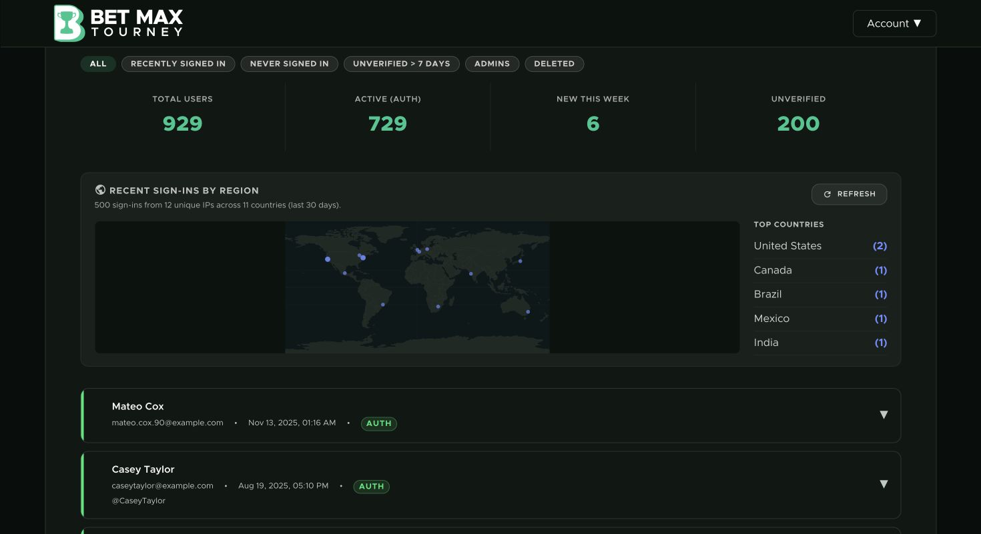Click the AUTH badge on Mateo Cox
981x534 pixels.
coord(379,423)
